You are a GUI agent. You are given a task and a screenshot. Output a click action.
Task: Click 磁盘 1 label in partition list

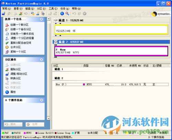click(x=59, y=69)
